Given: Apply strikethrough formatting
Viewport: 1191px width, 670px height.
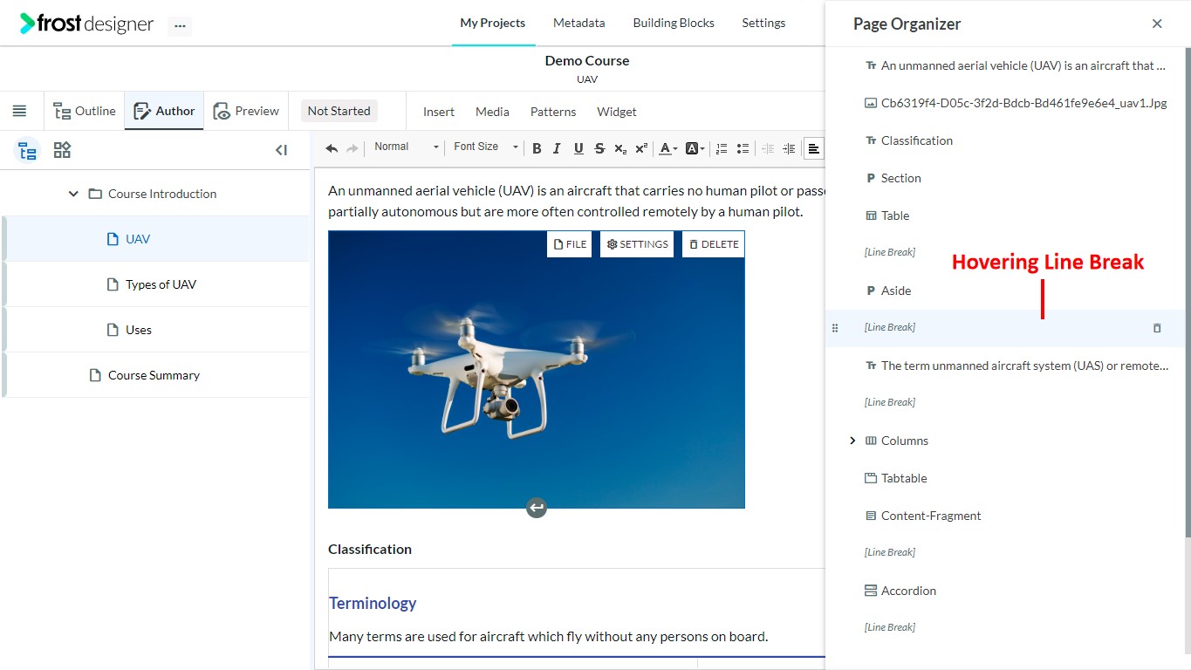Looking at the screenshot, I should tap(599, 148).
